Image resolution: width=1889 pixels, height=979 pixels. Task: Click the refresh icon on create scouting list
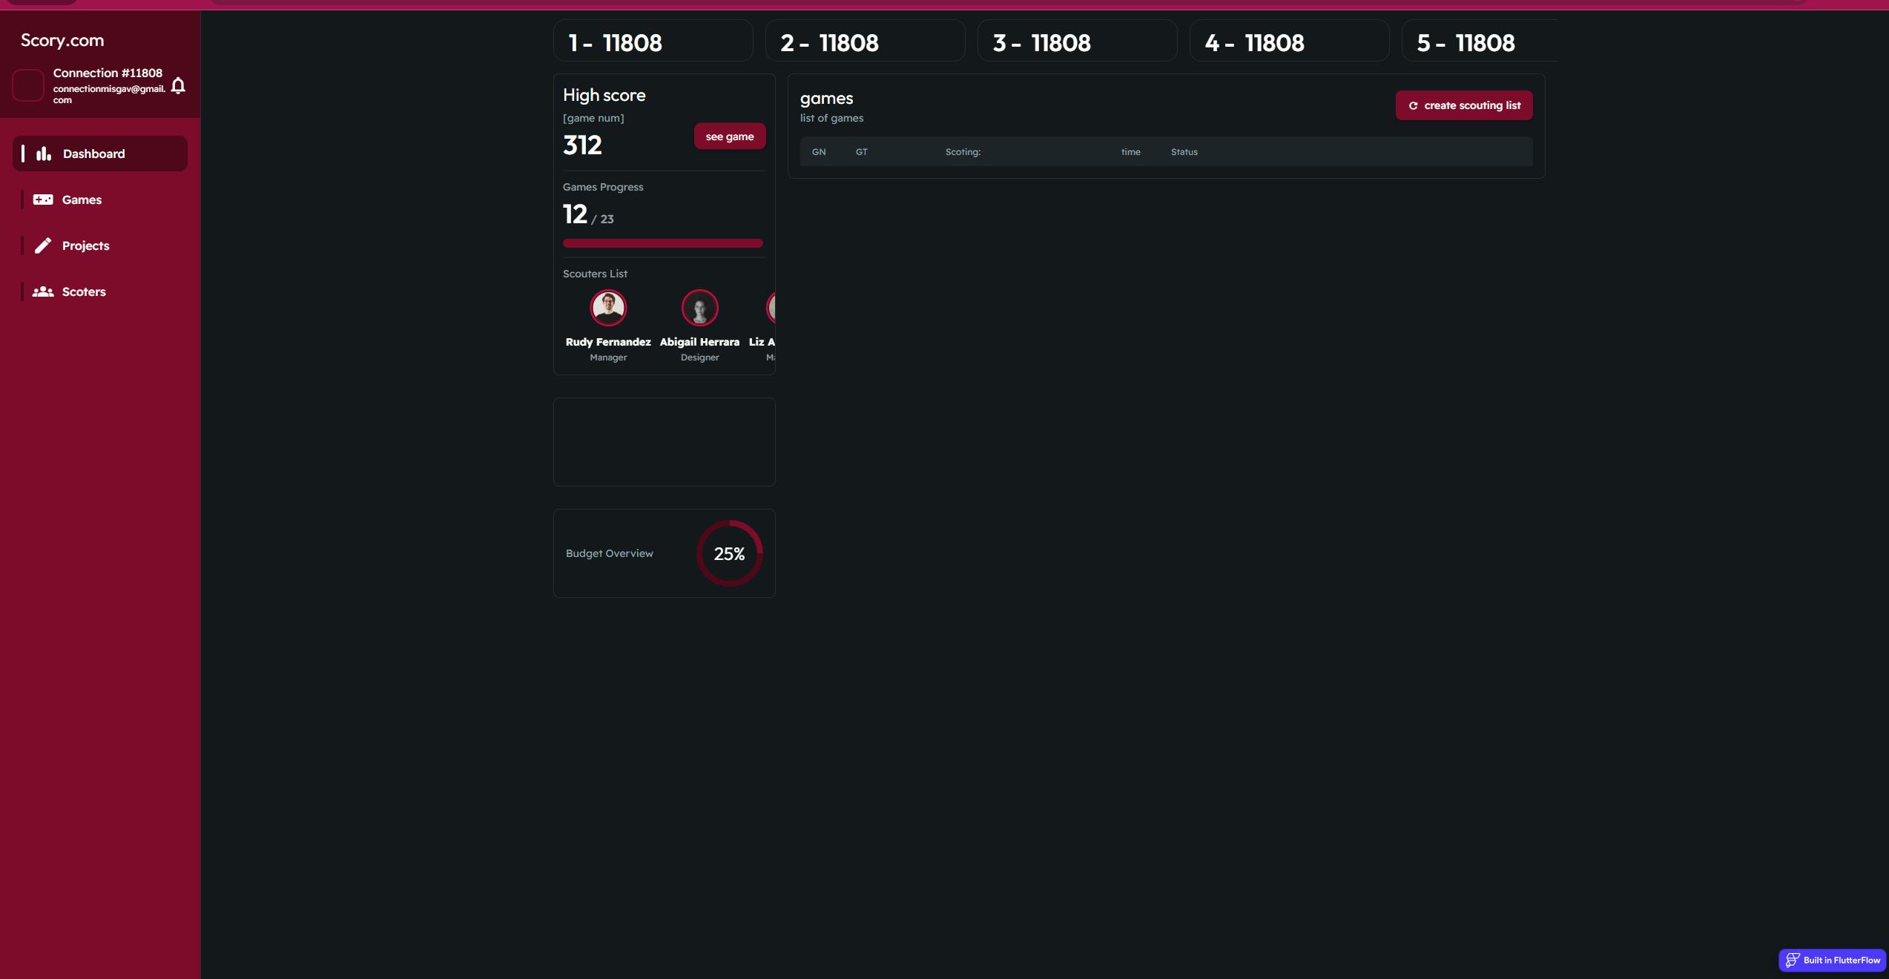1413,105
